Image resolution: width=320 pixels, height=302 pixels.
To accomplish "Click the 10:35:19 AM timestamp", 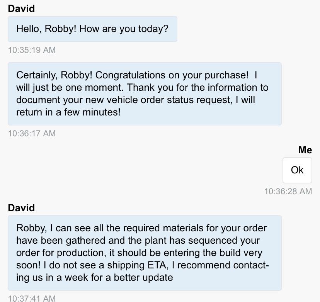I will point(32,50).
